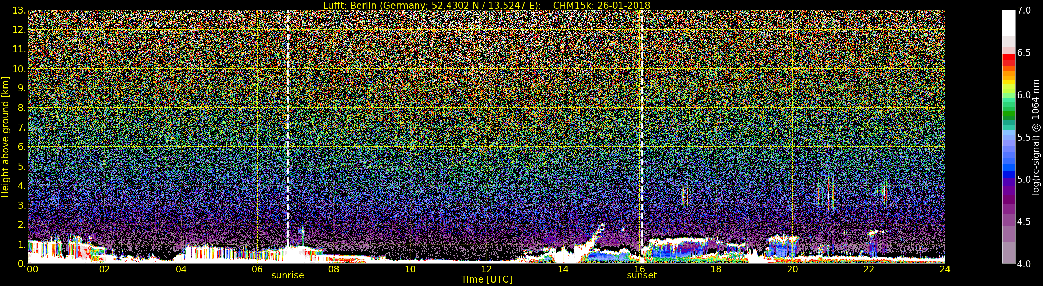Click the y-axis tick label '4.'
Image resolution: width=1043 pixels, height=286 pixels.
point(22,186)
